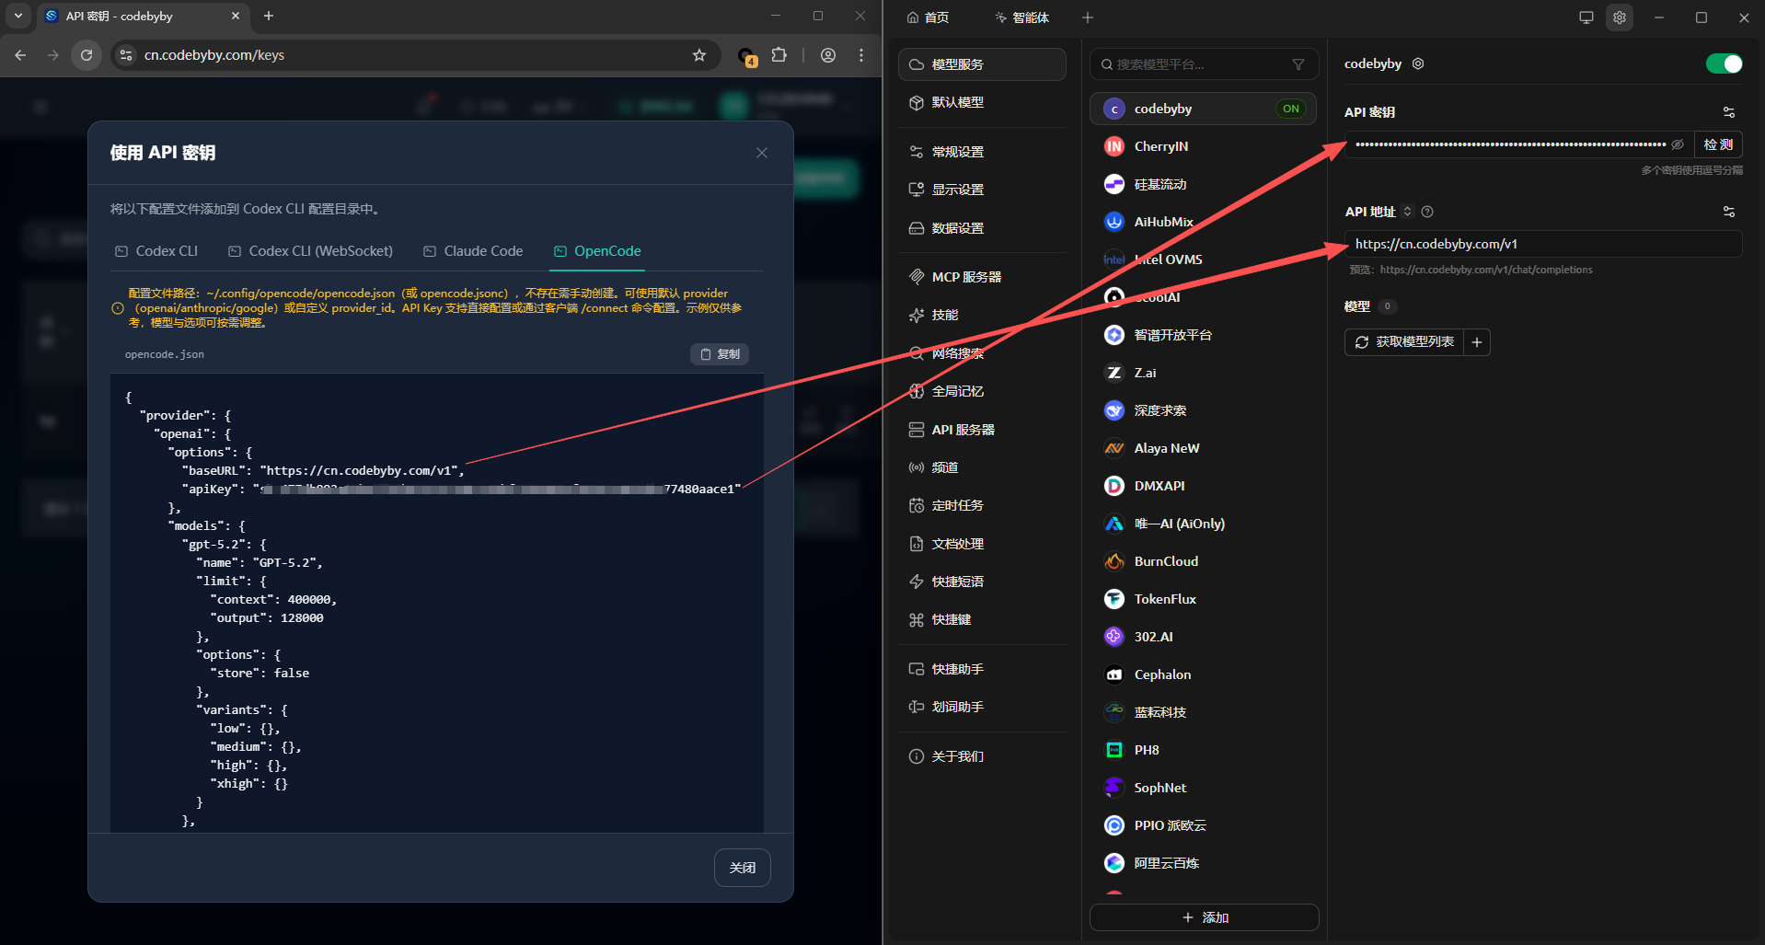This screenshot has height=945, width=1765.
Task: Click the Chrome address bar URL
Action: [x=214, y=55]
